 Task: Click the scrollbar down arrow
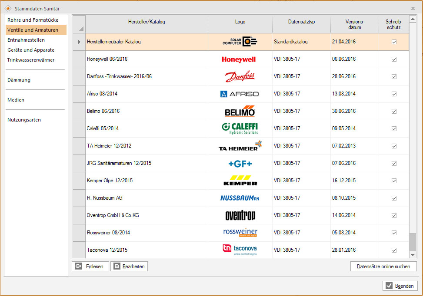click(x=413, y=254)
